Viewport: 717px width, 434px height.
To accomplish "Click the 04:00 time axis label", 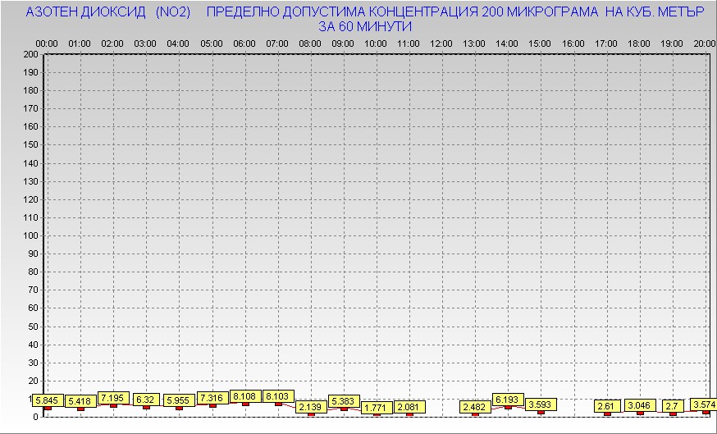I will [x=178, y=44].
